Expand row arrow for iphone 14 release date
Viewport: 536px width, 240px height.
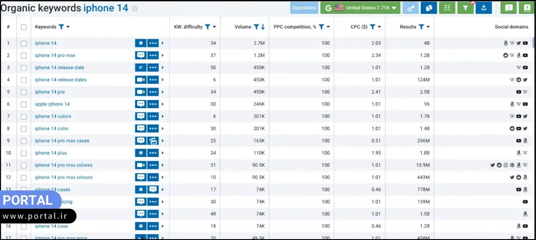point(163,68)
